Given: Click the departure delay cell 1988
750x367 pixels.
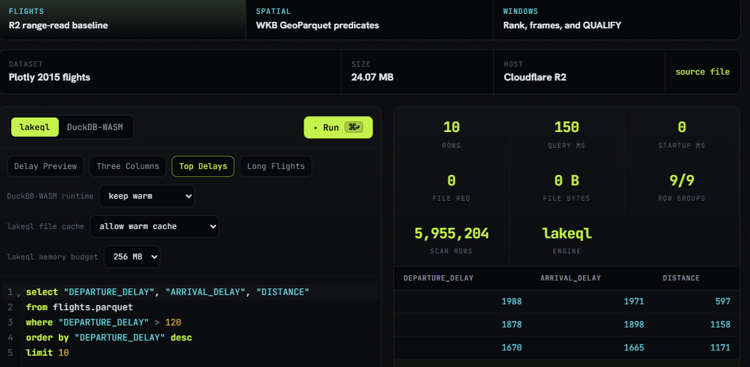Looking at the screenshot, I should click(x=512, y=302).
